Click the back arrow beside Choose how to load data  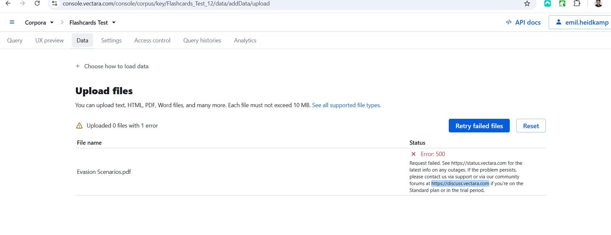click(78, 66)
